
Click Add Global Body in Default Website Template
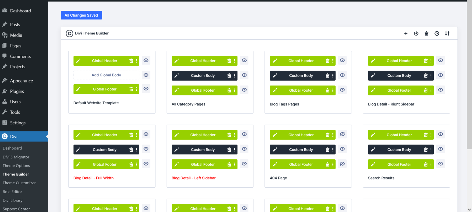click(106, 75)
